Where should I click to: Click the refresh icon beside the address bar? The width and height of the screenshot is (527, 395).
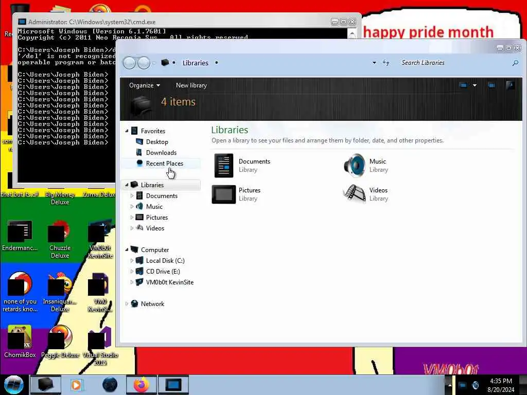[386, 63]
